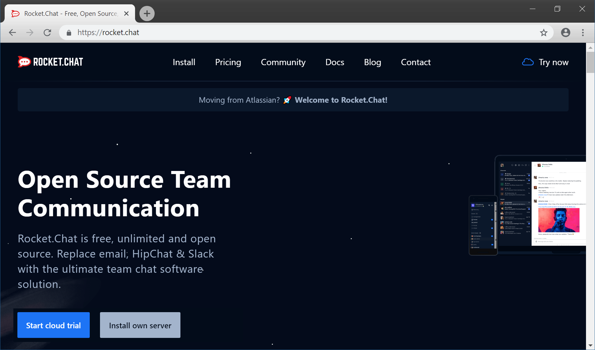Go back to the previous page
The height and width of the screenshot is (350, 595).
point(12,33)
